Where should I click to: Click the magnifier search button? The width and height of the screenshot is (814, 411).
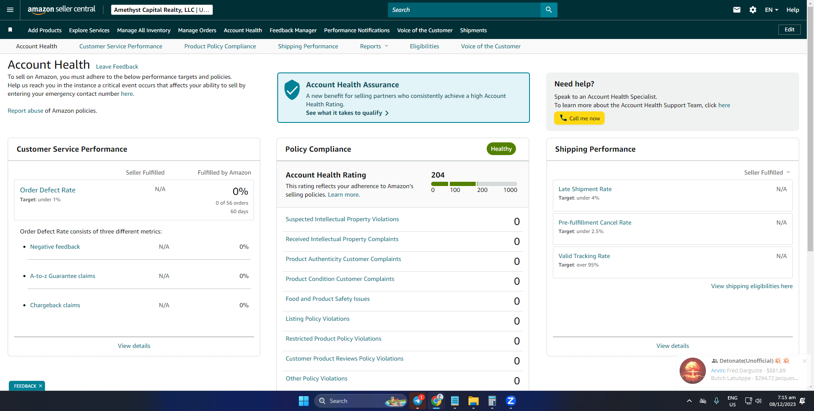tap(549, 10)
